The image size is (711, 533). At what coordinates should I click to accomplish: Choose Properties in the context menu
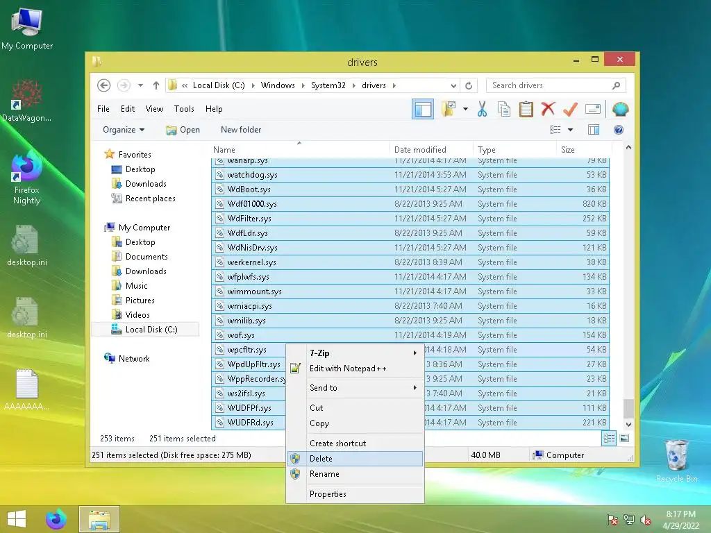(355, 494)
